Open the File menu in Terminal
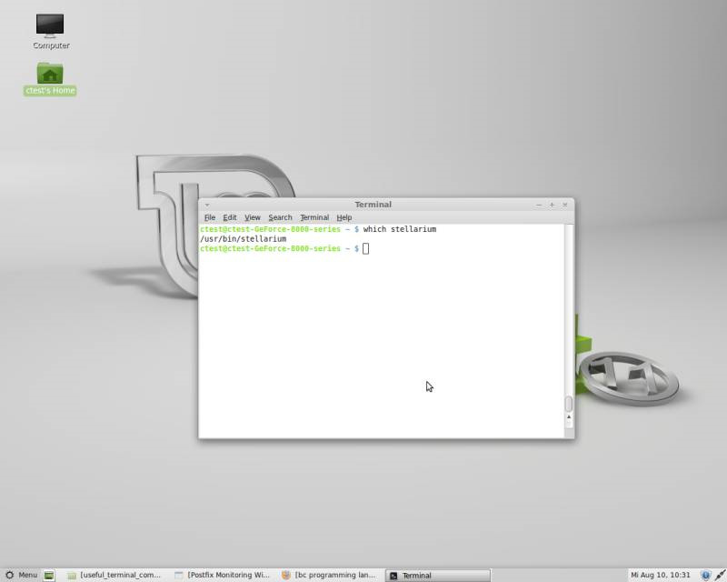This screenshot has width=727, height=582. (x=210, y=217)
